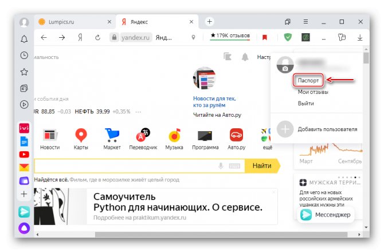The image size is (384, 252).
Task: Click the green Protect shield icon
Action: pyautogui.click(x=288, y=37)
